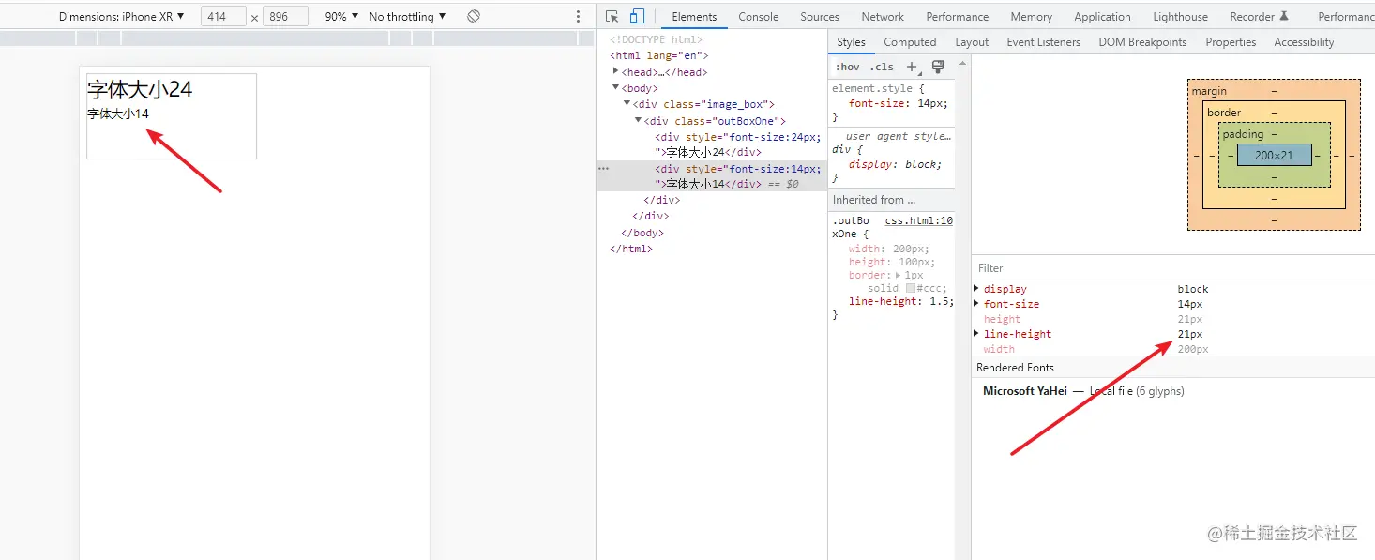Select the Computed sub-tab
Screen dimensions: 1375x560
tap(910, 42)
